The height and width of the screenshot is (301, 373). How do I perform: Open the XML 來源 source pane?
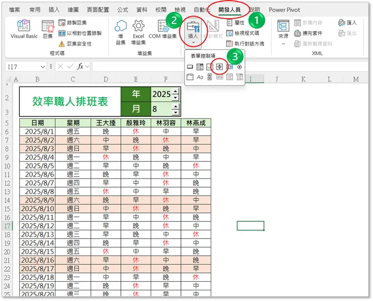point(283,32)
